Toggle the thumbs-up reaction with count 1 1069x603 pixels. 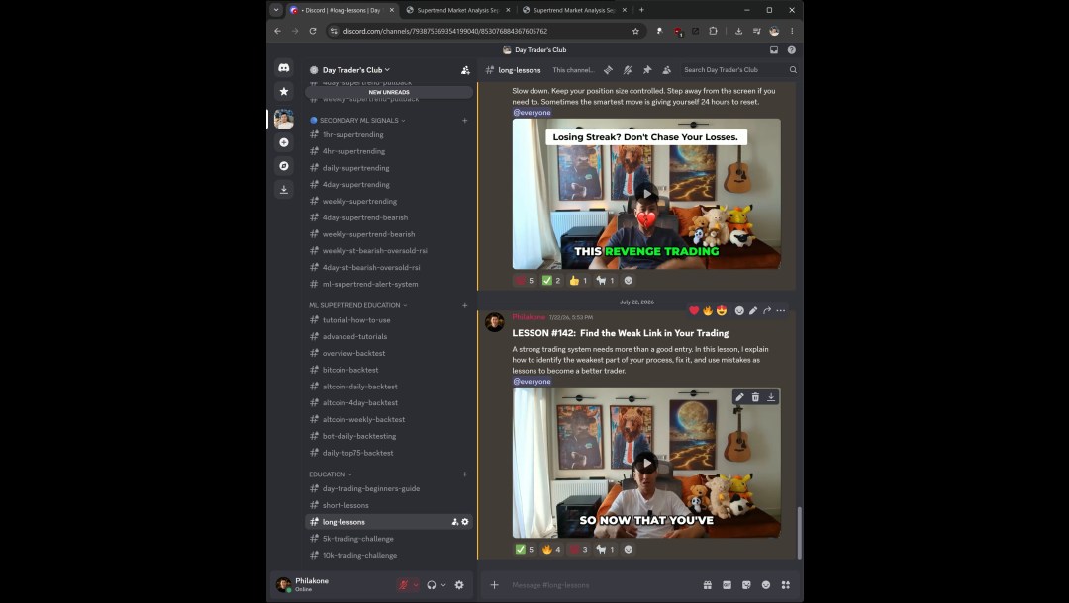coord(577,281)
